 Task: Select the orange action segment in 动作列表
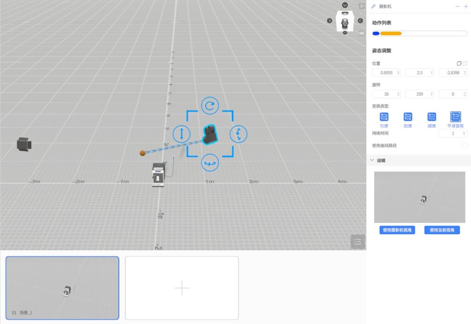(x=391, y=34)
